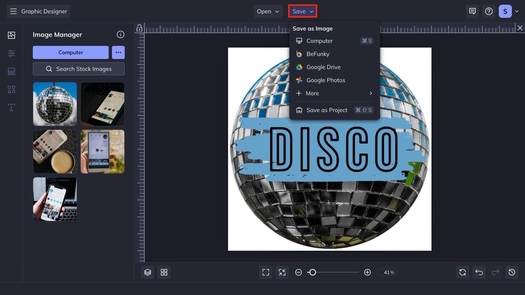Select the hand holding white phone thumbnail

click(x=102, y=152)
